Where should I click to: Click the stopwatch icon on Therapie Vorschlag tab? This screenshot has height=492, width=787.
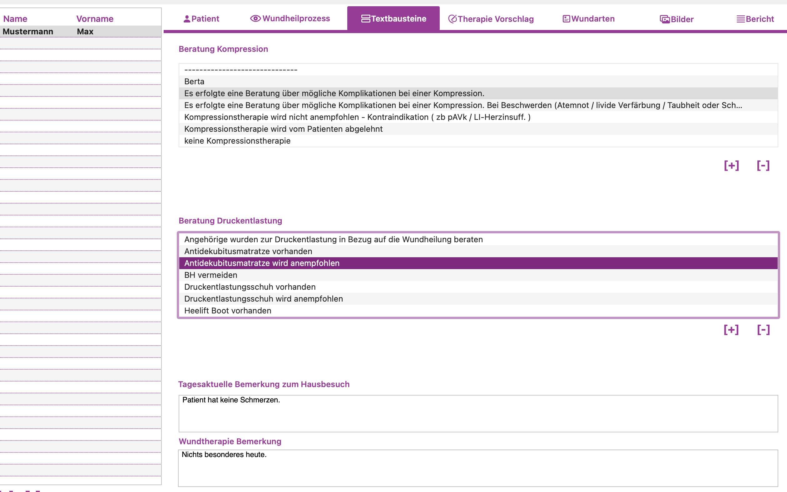tap(453, 18)
